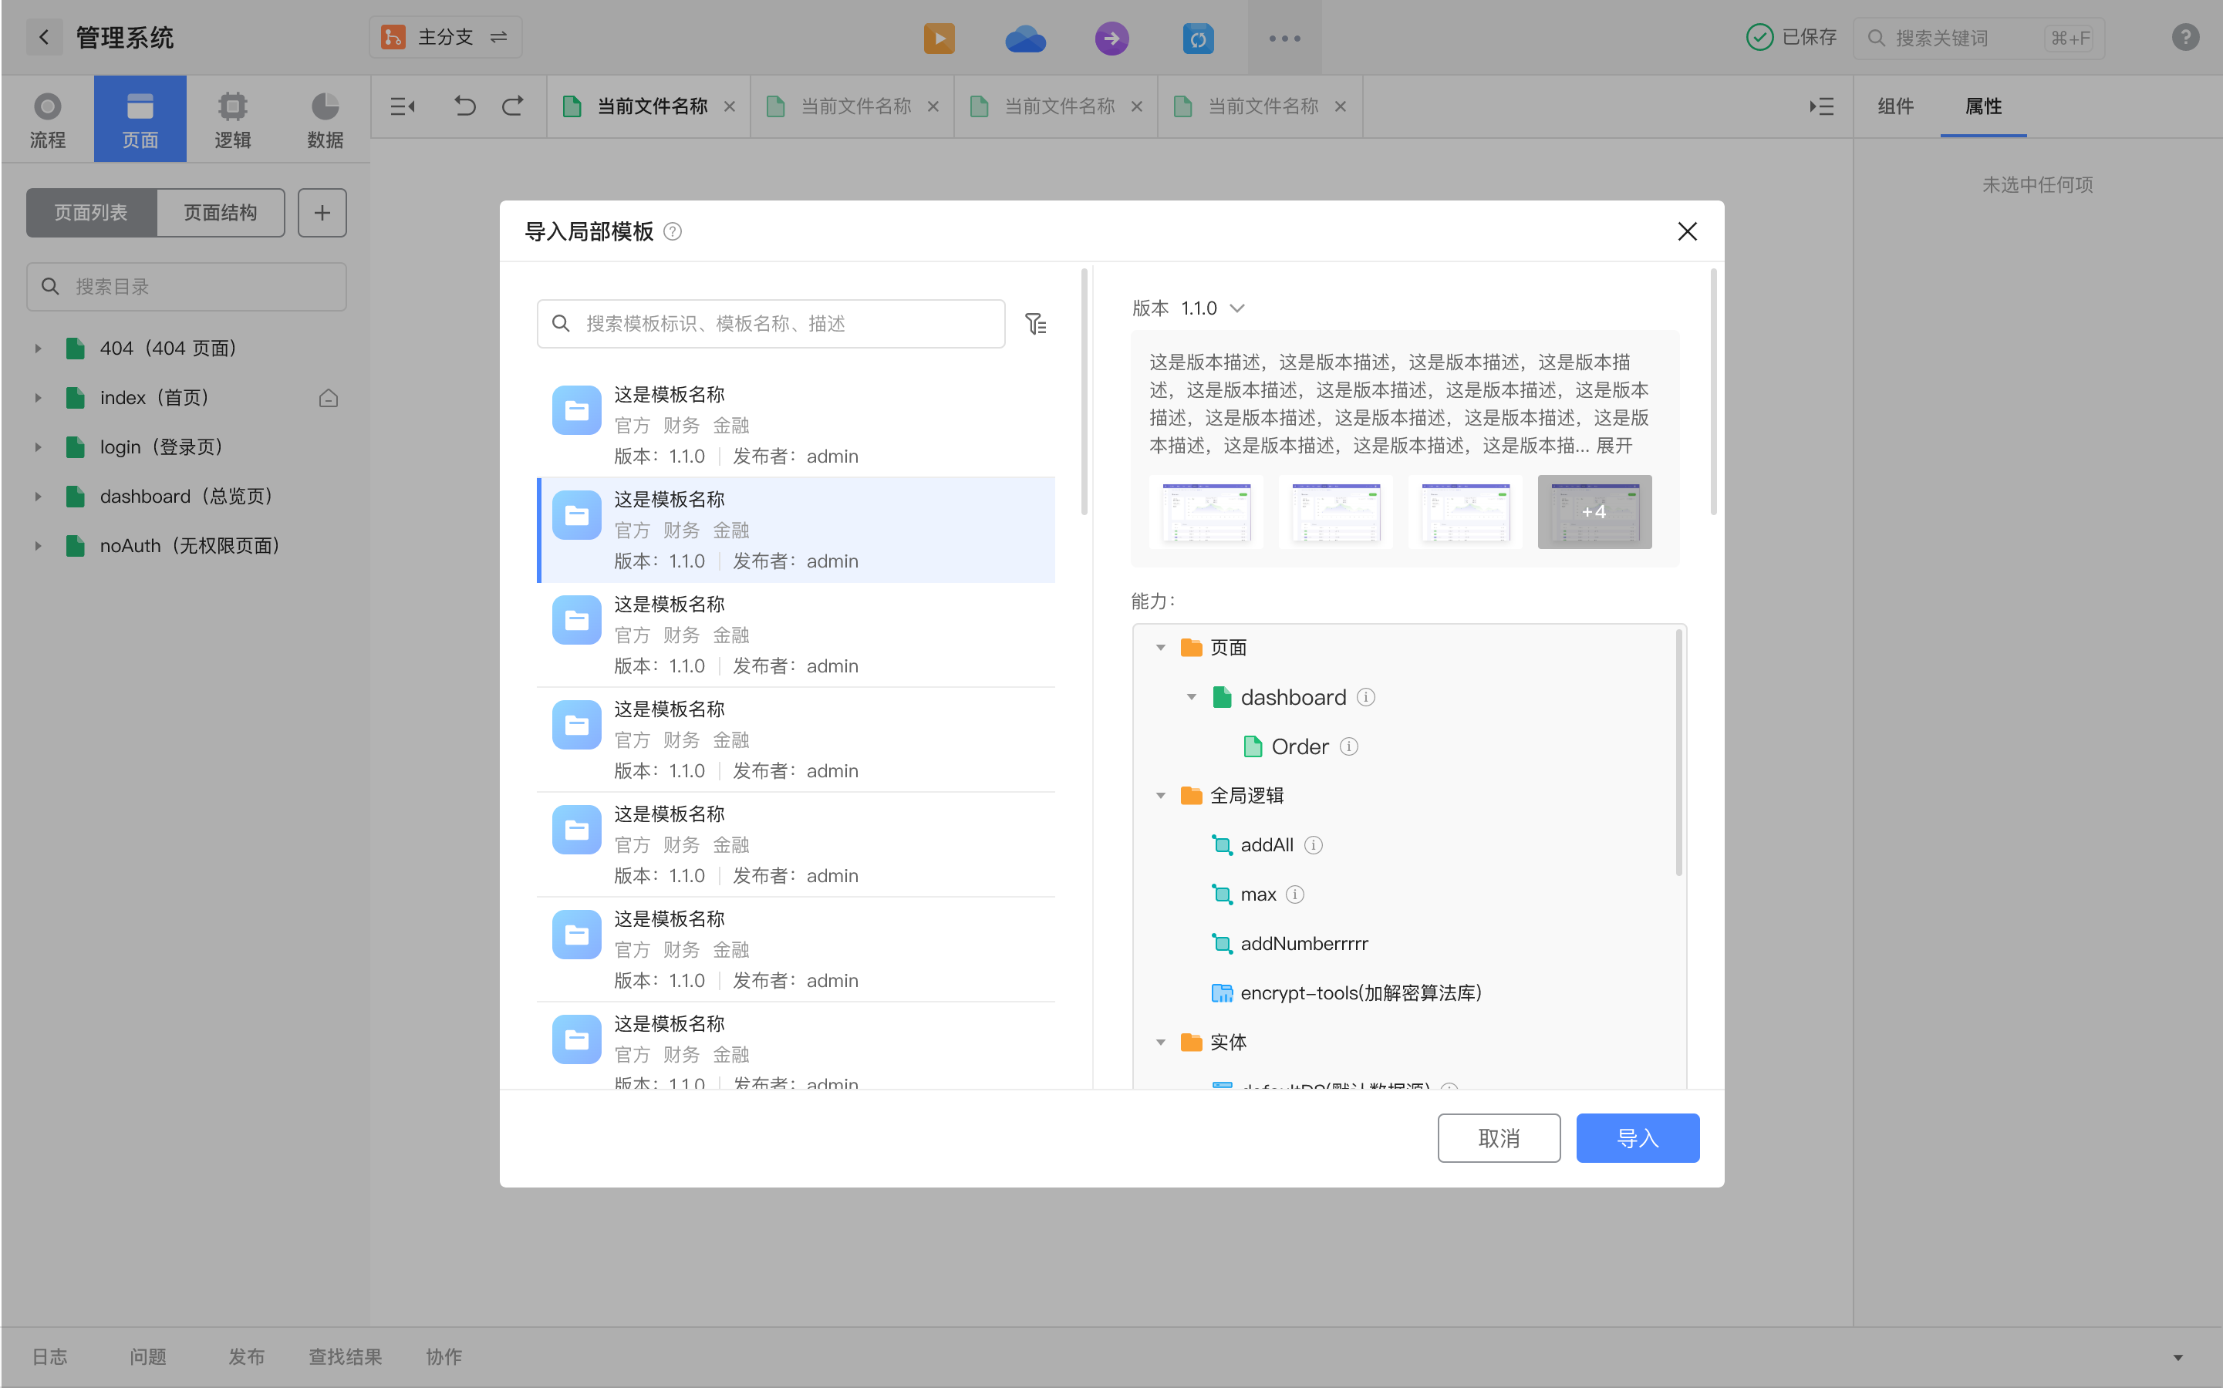Click the 搜索关键词 search field

(1978, 38)
